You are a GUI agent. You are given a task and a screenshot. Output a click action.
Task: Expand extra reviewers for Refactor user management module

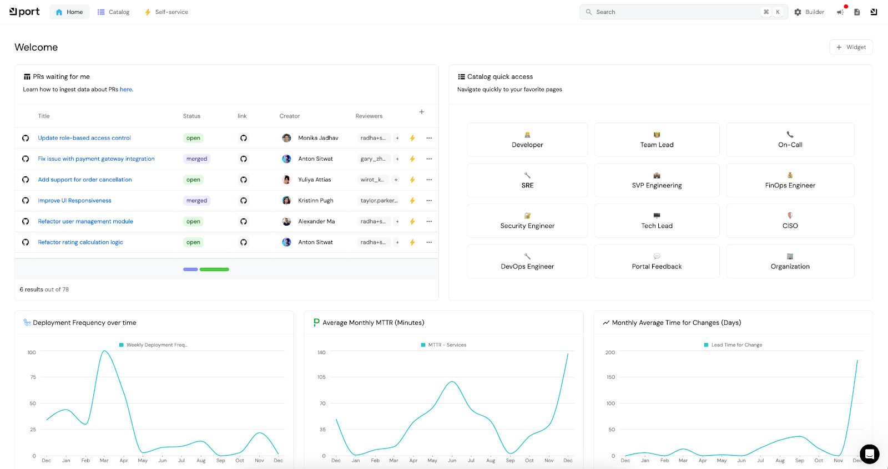397,221
